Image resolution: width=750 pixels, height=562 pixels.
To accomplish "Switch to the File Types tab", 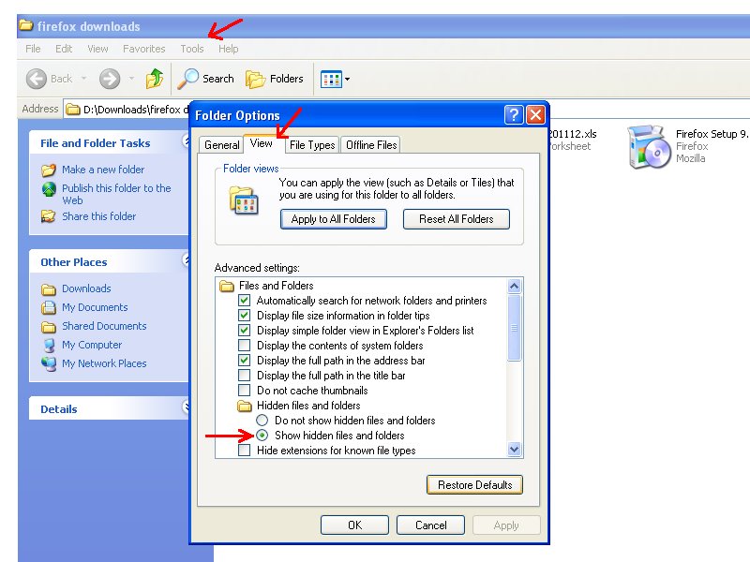I will 311,145.
